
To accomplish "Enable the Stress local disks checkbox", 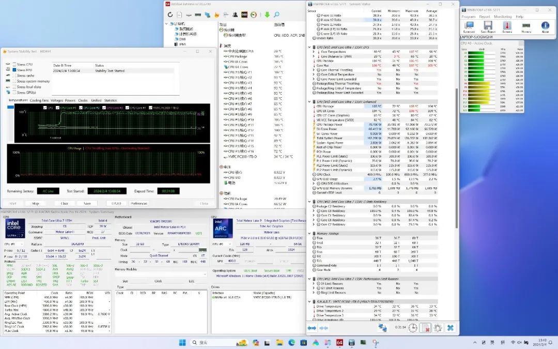I will 14,87.
